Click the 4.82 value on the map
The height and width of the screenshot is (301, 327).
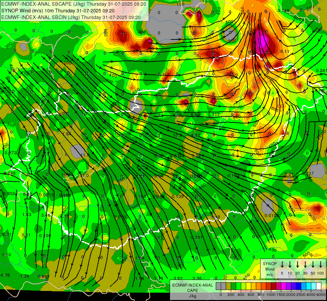196,135
